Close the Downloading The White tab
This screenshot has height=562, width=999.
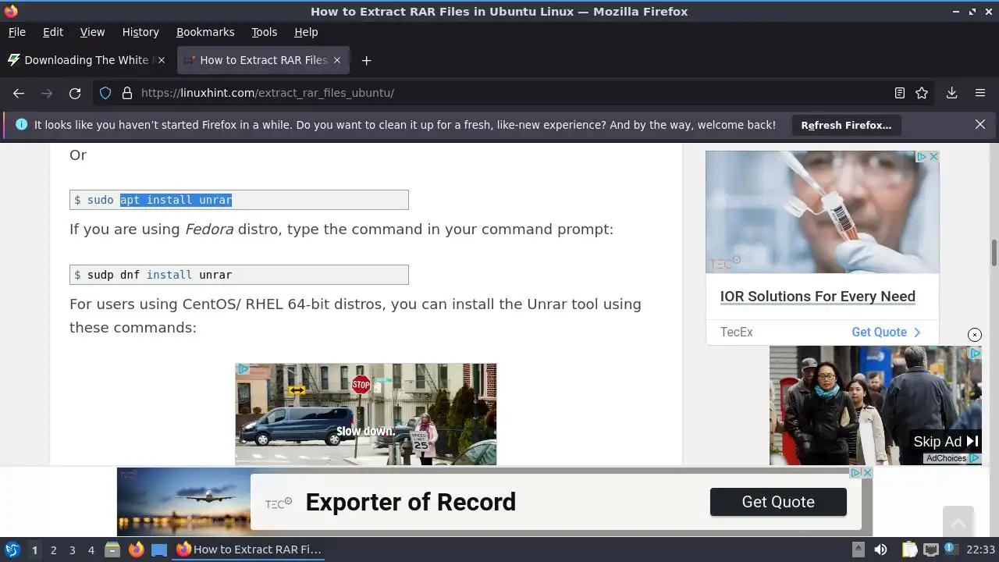(x=162, y=60)
